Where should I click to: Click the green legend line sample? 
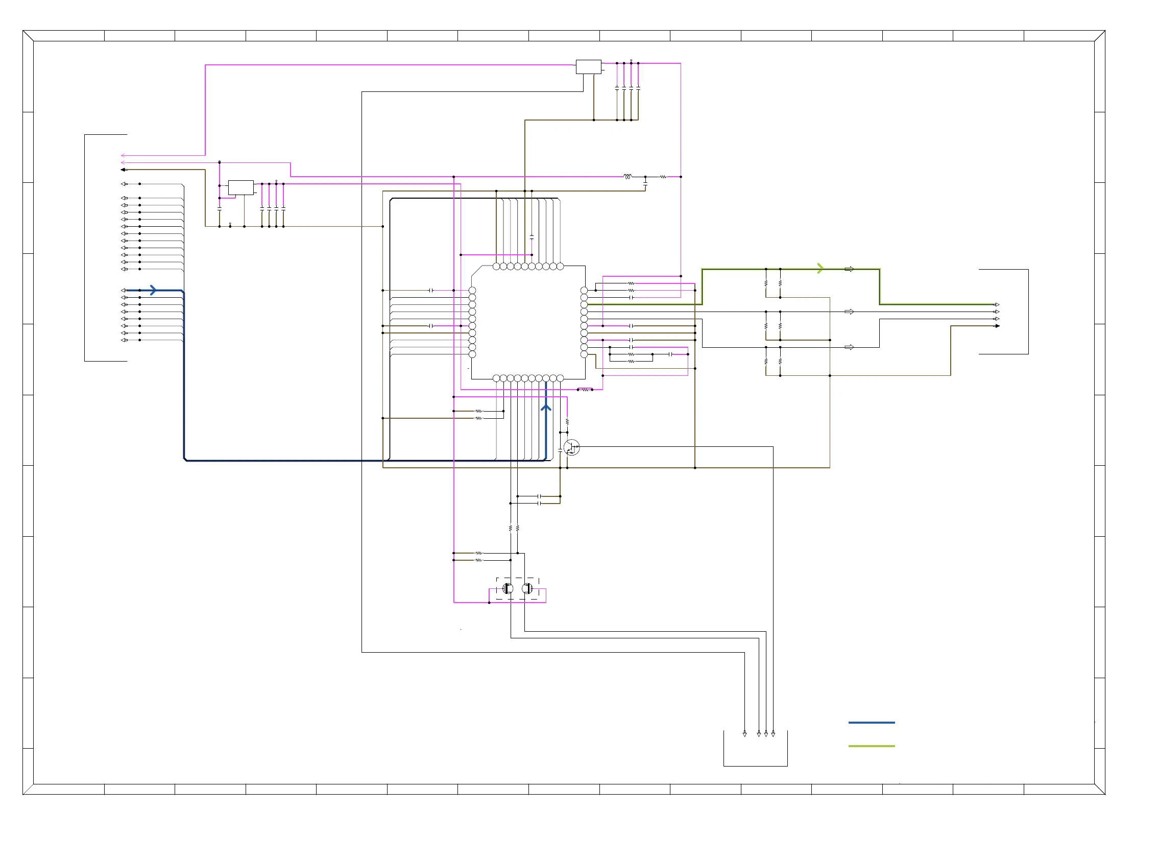tap(871, 746)
